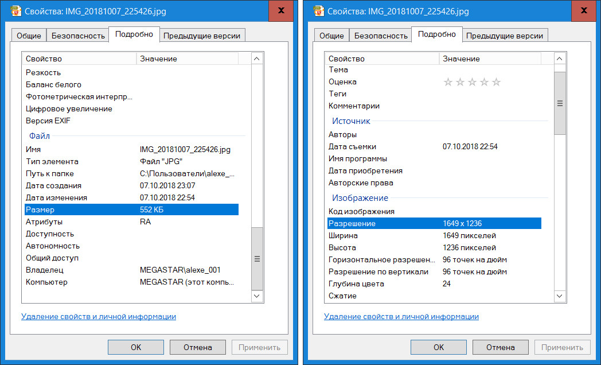The width and height of the screenshot is (601, 365).
Task: Click the scroll-up arrow in the left properties list
Action: [257, 59]
